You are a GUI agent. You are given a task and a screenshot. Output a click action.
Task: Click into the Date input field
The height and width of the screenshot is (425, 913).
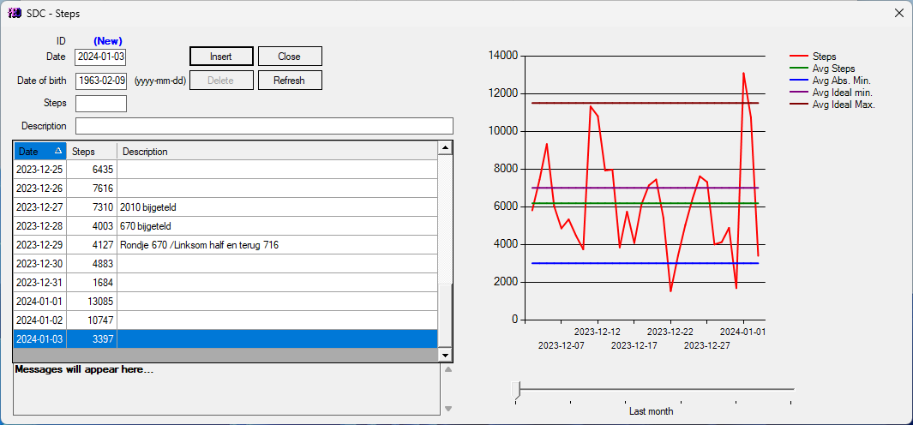click(100, 57)
